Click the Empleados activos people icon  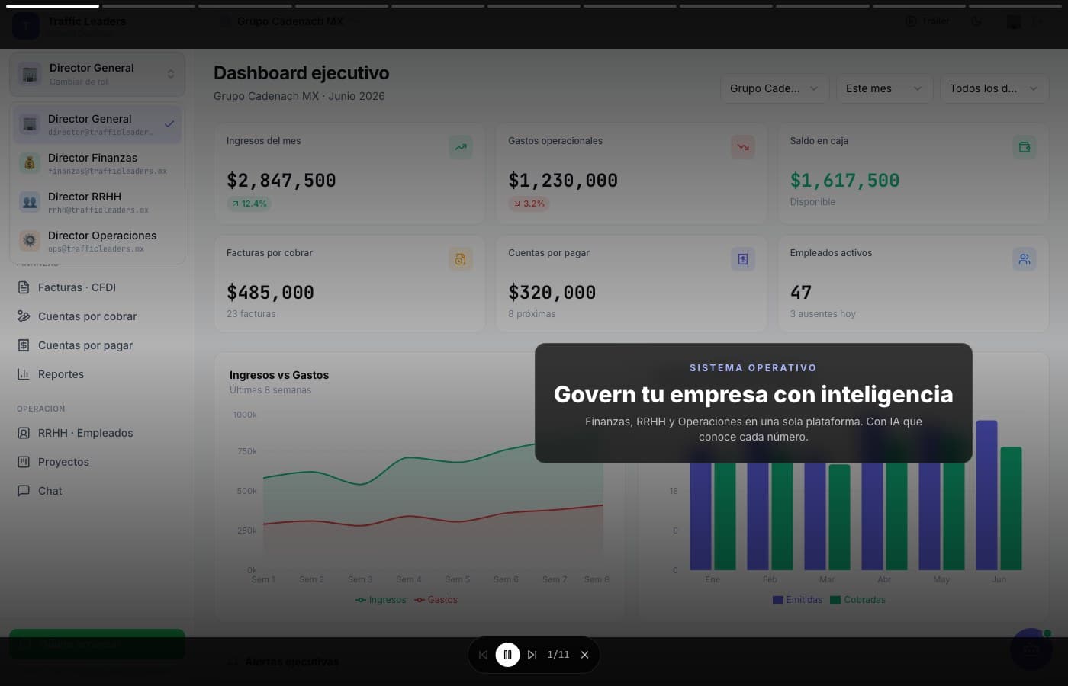[x=1025, y=259]
